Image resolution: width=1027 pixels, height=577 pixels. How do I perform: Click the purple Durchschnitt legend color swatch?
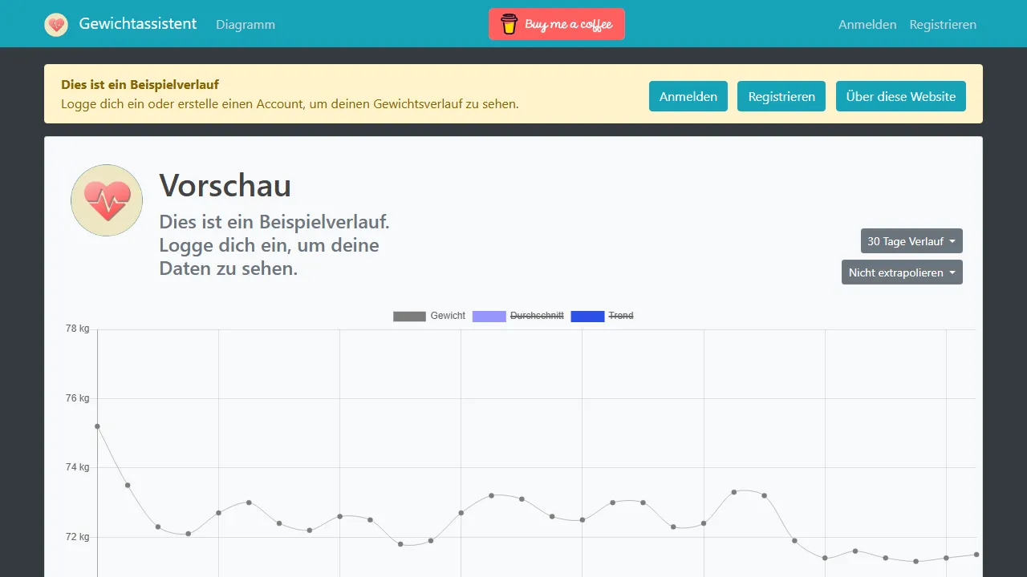(489, 316)
